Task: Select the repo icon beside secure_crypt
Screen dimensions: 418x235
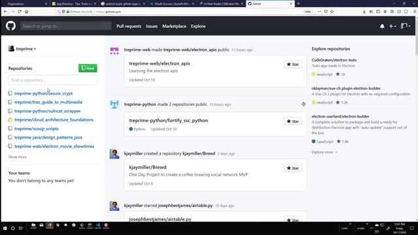Action: tap(10, 93)
